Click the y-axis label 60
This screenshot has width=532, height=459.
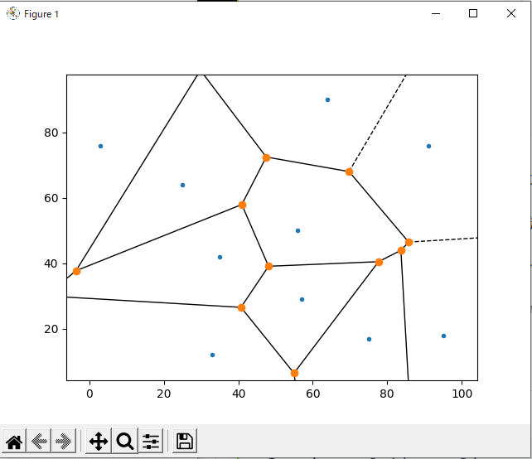point(51,198)
